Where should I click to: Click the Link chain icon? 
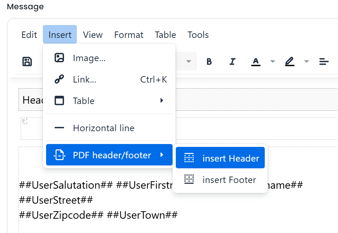[60, 79]
